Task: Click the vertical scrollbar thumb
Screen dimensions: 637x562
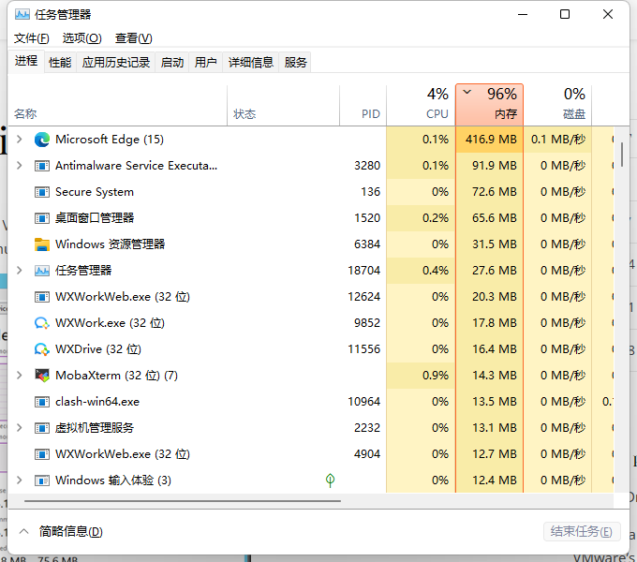Action: point(622,155)
